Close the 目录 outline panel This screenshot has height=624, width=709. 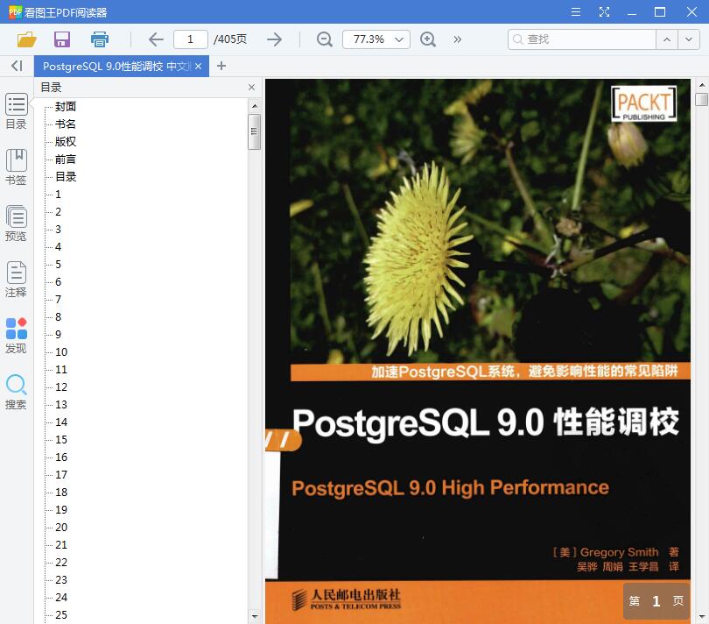[x=252, y=87]
